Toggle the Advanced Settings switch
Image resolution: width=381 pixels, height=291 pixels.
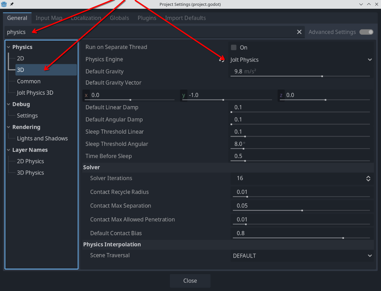click(x=366, y=32)
